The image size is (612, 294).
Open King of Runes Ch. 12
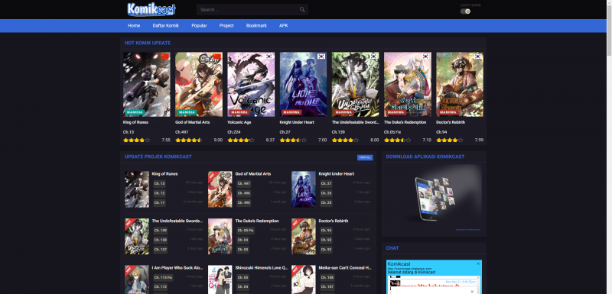pos(160,193)
